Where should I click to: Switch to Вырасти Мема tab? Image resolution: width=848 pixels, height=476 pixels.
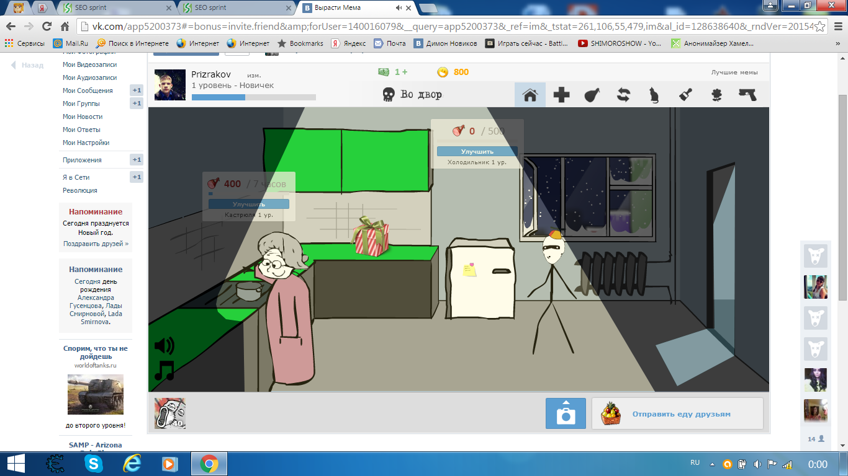(357, 8)
